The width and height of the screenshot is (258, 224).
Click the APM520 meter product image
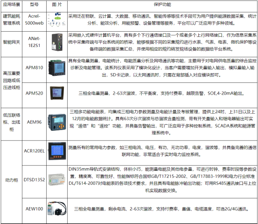(57, 93)
